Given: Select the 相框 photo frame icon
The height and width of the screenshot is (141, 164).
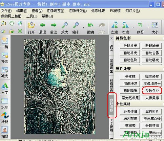Looking at the screenshot, I should [x=5, y=130].
